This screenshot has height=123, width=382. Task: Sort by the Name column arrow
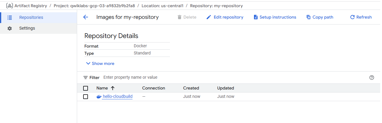click(113, 88)
